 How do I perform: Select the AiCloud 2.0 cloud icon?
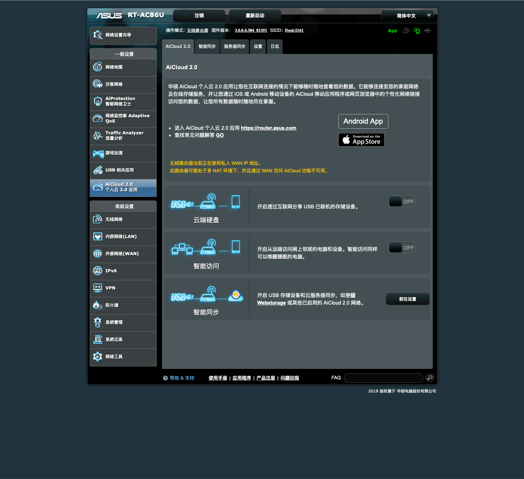tap(98, 187)
